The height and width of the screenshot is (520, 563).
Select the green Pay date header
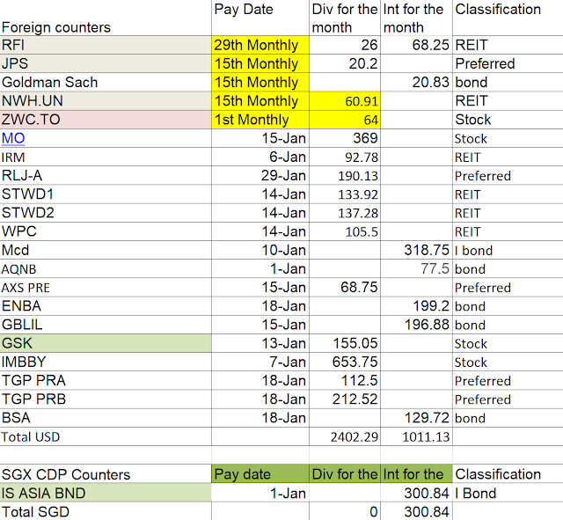[260, 474]
